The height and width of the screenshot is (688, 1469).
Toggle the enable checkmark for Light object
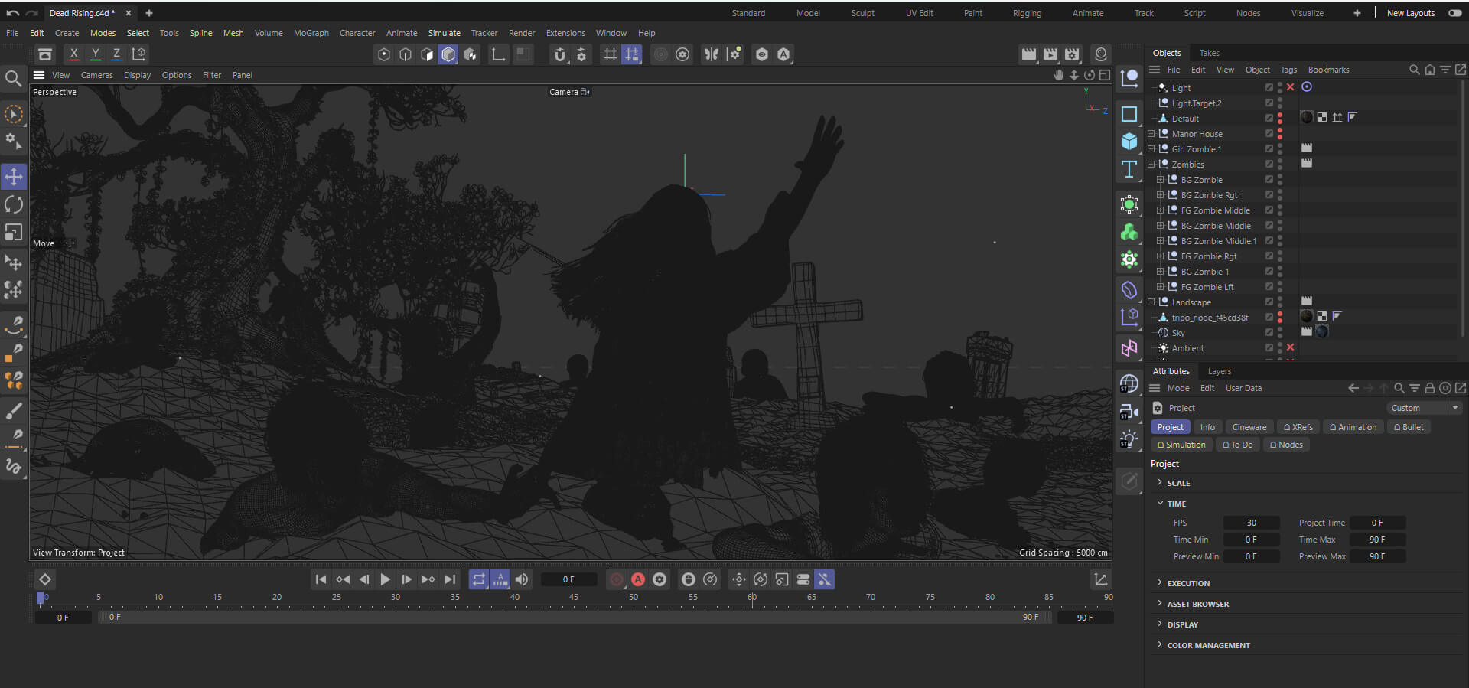click(1290, 87)
